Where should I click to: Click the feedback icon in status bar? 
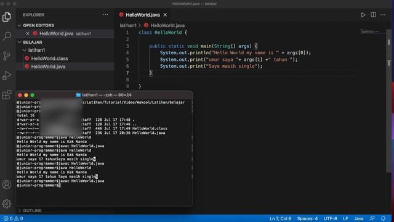[372, 218]
